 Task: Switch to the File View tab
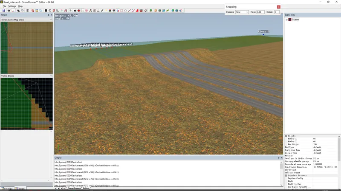[7, 188]
